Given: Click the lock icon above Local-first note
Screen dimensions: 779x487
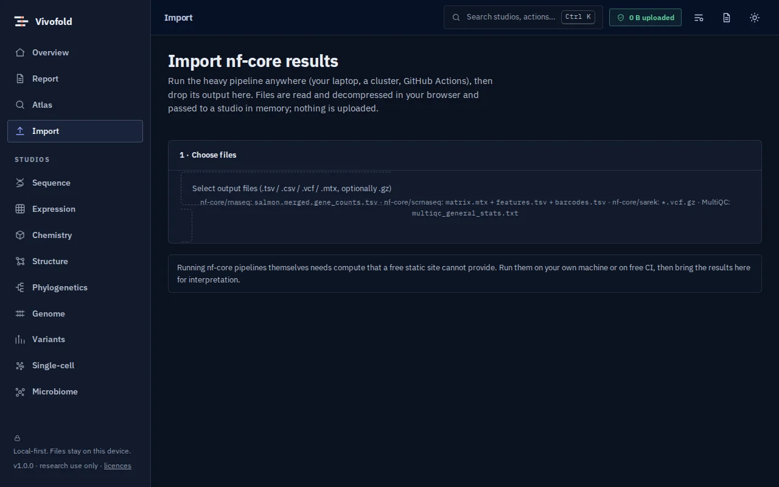Looking at the screenshot, I should [x=17, y=438].
